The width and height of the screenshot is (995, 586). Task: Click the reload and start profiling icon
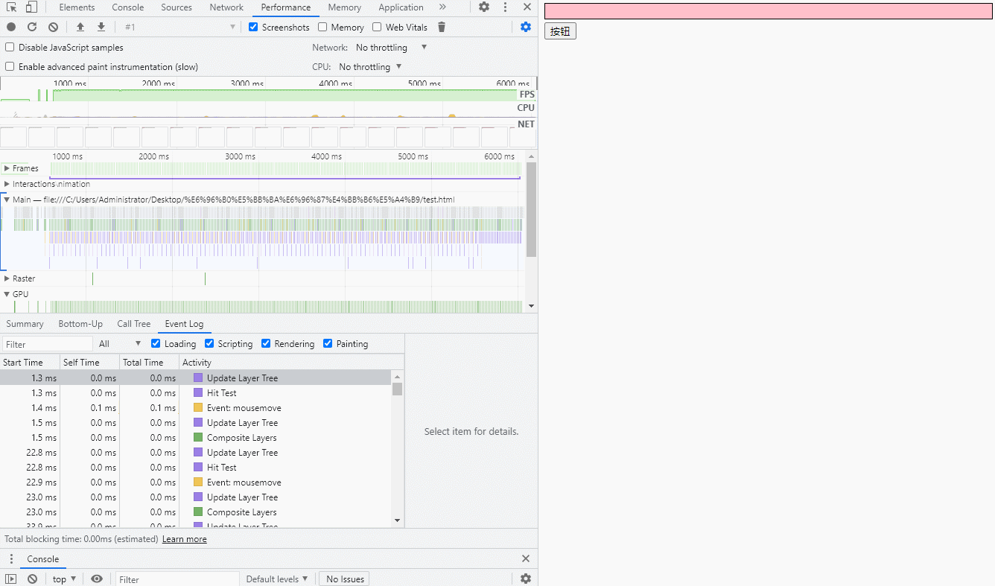coord(32,27)
